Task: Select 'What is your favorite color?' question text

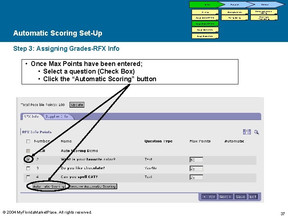Action: (x=88, y=159)
